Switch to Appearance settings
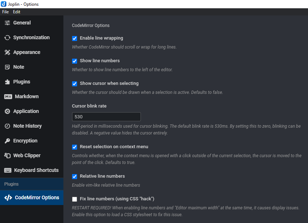Screen dimensions: 308x223 (x=32, y=52)
